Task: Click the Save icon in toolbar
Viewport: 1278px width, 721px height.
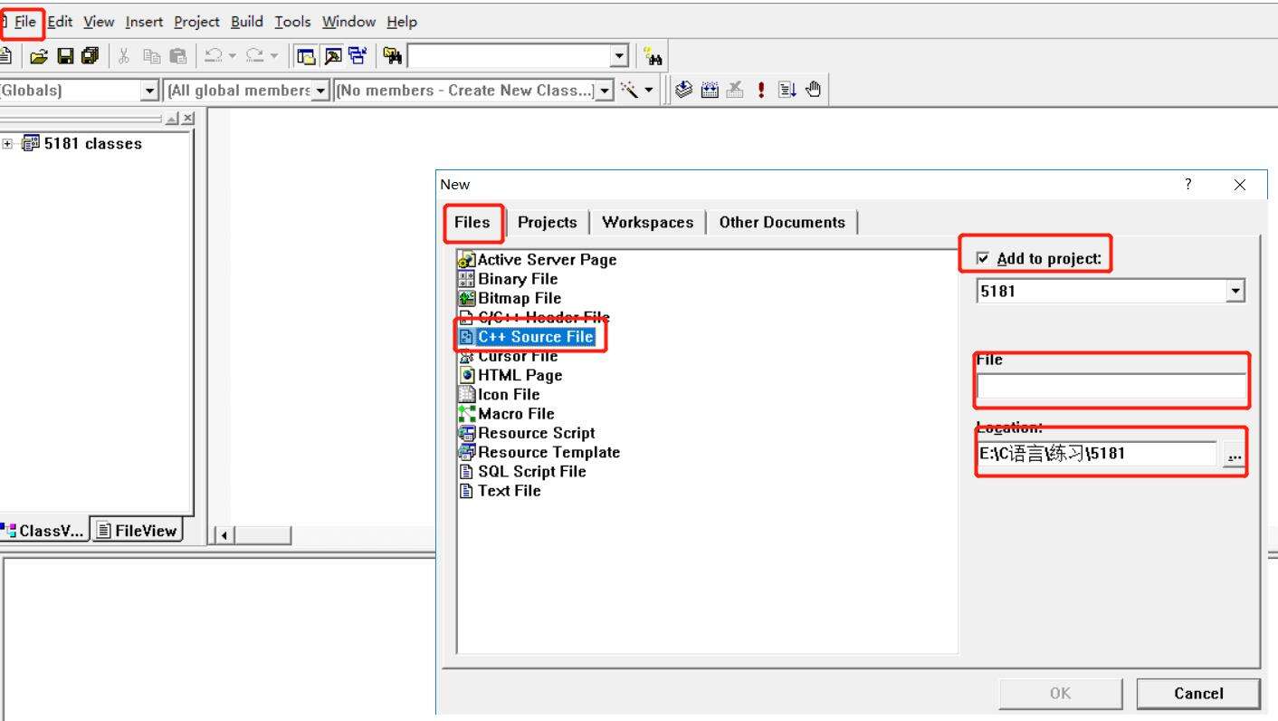Action: click(65, 56)
